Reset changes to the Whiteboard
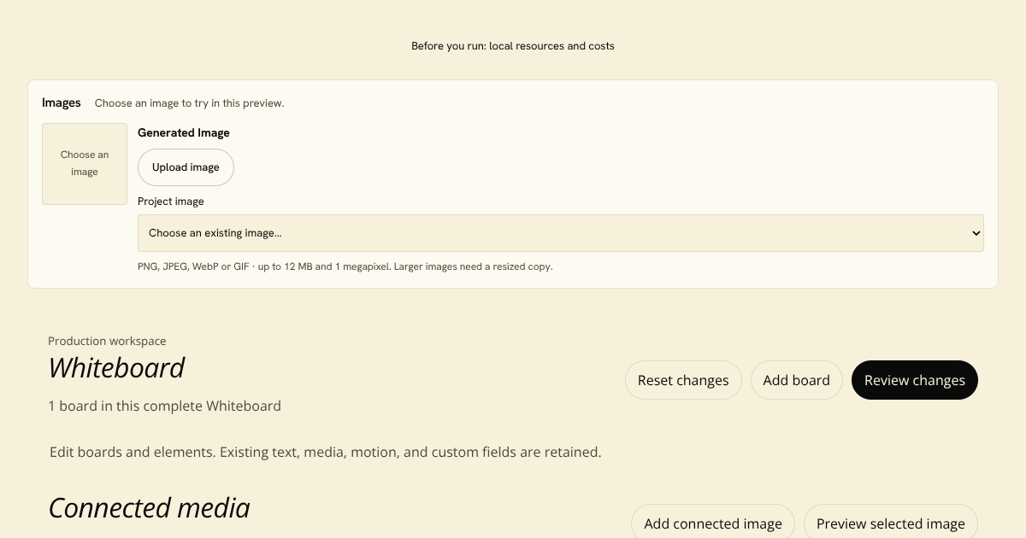Image resolution: width=1026 pixels, height=538 pixels. coord(683,380)
